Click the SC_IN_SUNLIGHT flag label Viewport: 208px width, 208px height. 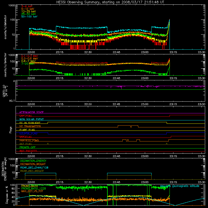(x=30, y=123)
